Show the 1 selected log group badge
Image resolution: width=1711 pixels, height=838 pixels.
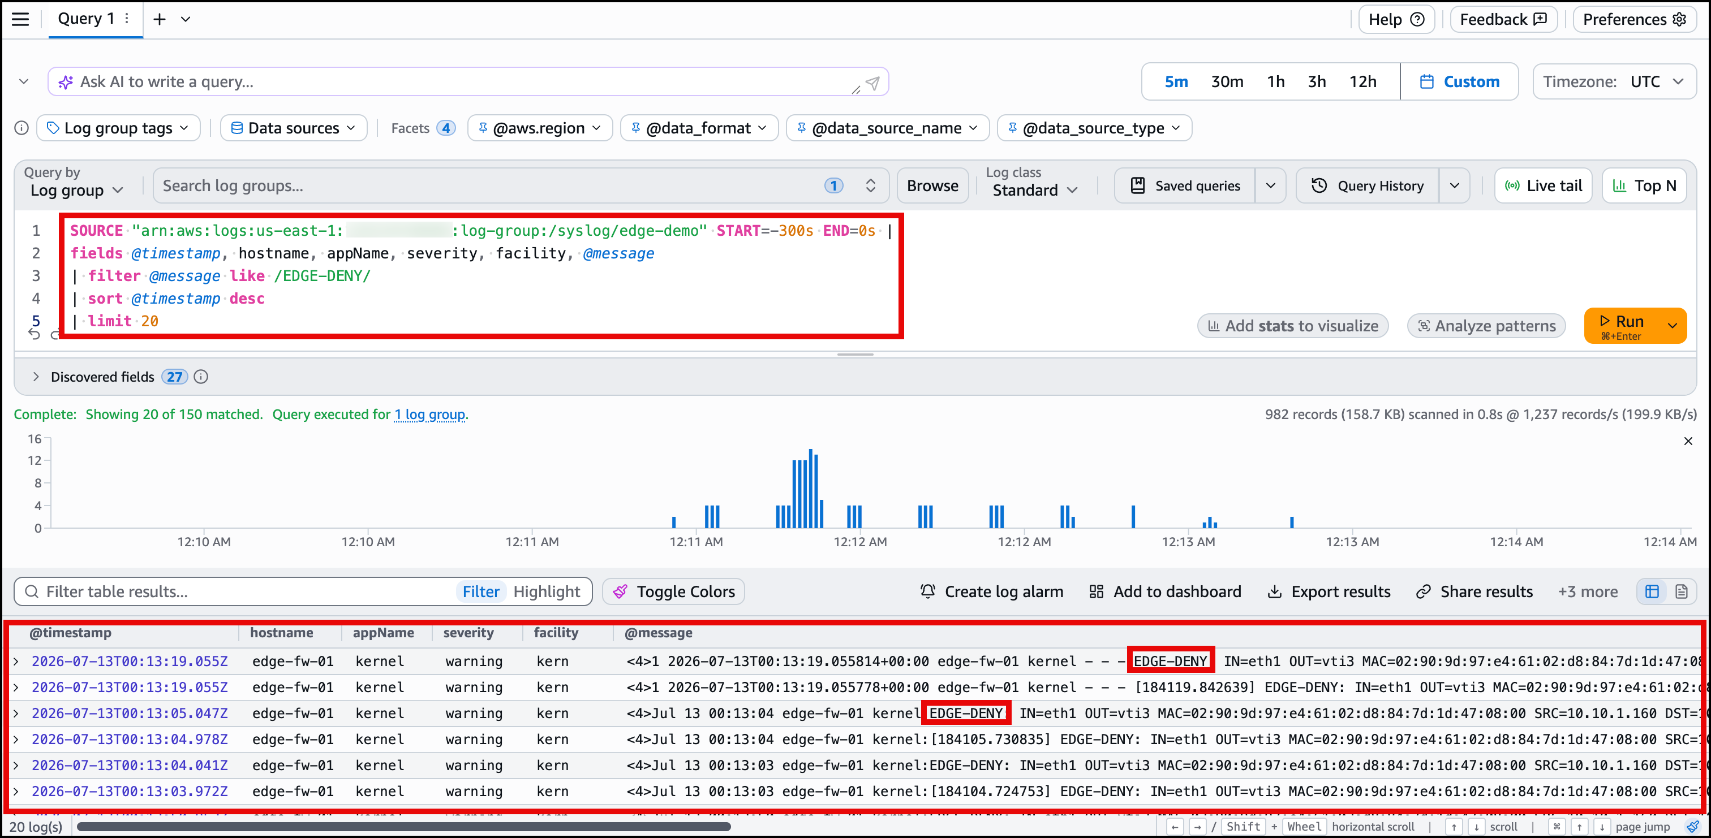click(x=833, y=185)
